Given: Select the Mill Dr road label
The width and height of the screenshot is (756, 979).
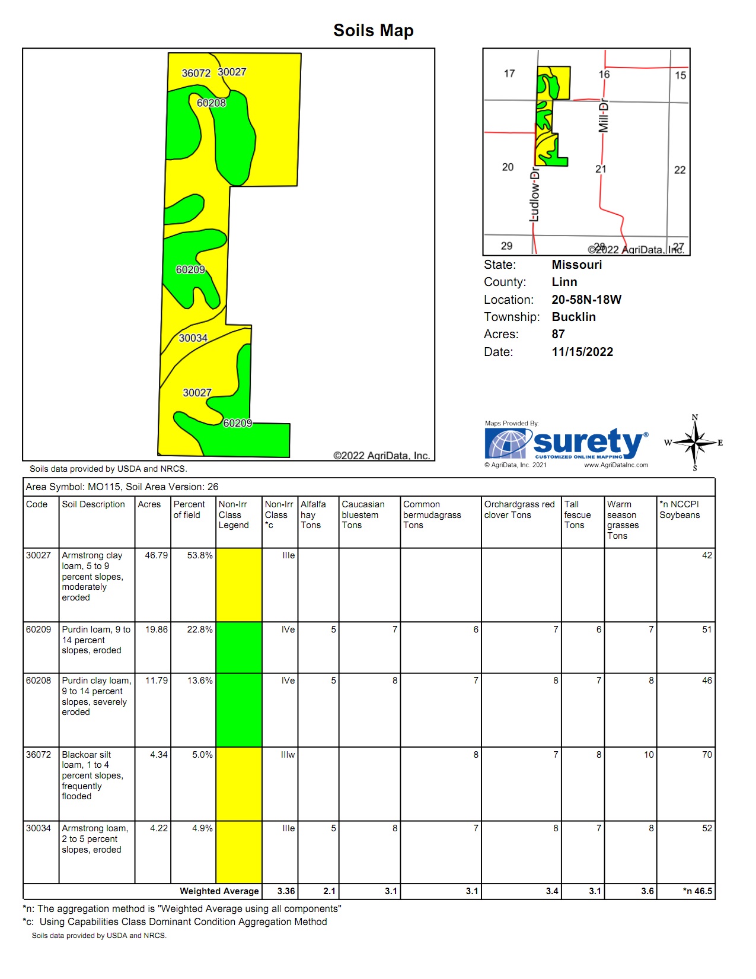Looking at the screenshot, I should coord(603,116).
